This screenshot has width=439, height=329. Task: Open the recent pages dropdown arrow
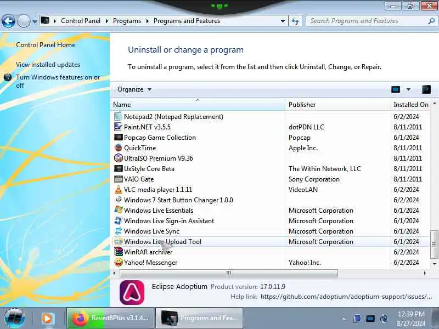point(35,21)
